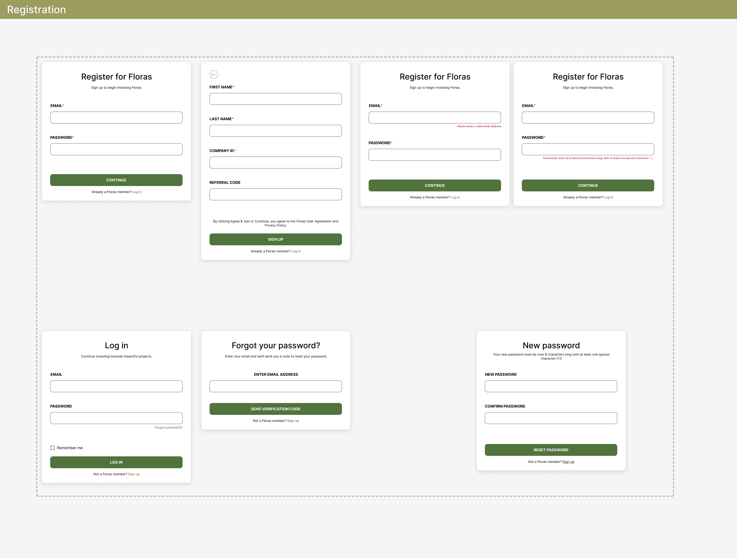Click the Reset Password button

coord(551,450)
